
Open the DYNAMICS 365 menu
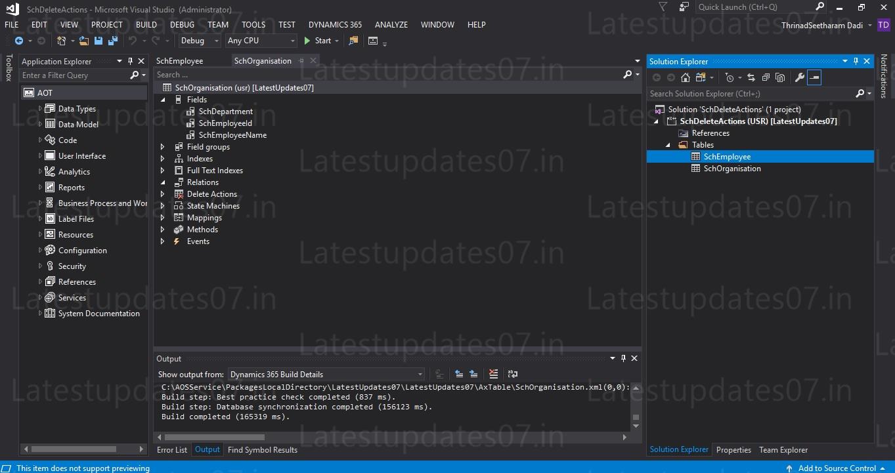335,24
